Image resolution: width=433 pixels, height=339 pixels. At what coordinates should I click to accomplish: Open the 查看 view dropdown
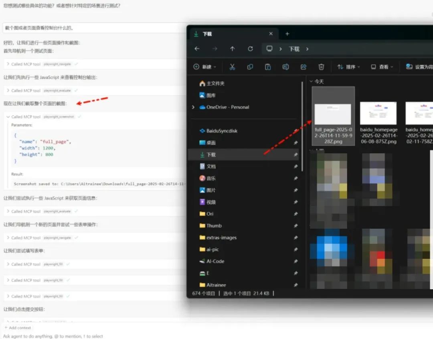[x=382, y=67]
